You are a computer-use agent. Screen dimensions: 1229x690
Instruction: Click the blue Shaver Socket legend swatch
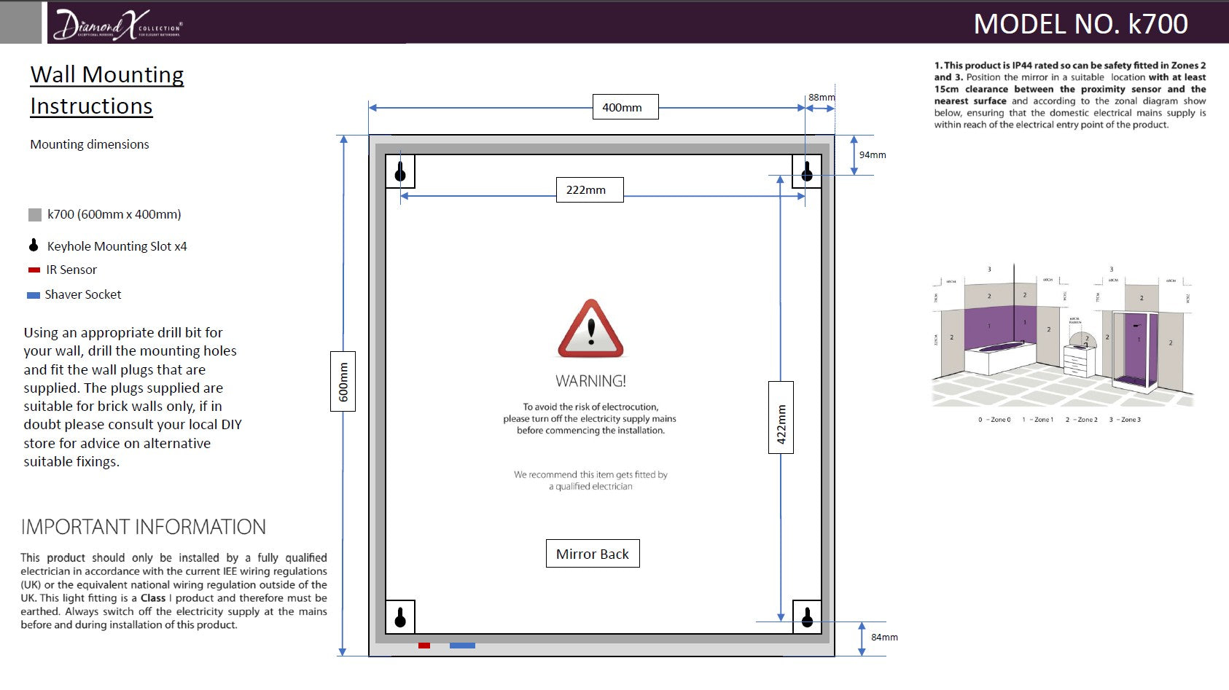pos(33,295)
